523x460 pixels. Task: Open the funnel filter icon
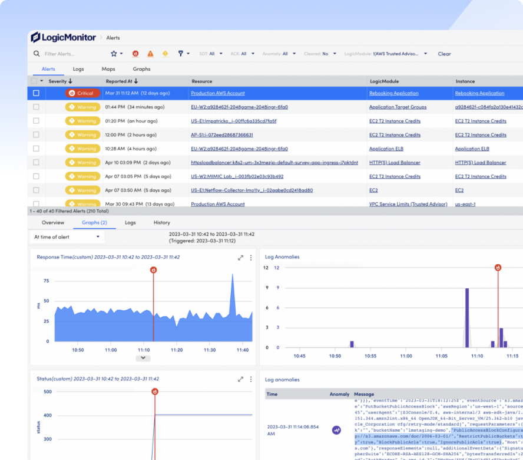pos(180,54)
